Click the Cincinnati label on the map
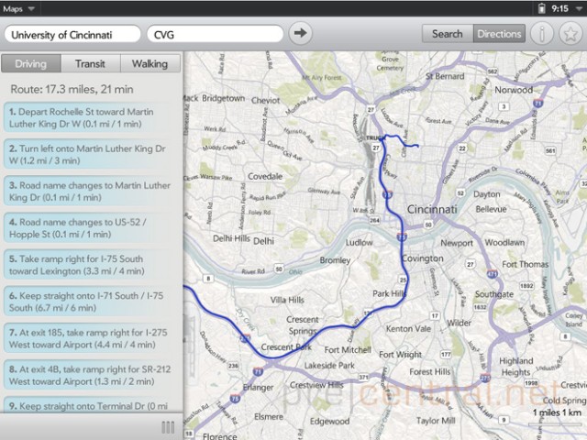Screen dimensions: 587x440 pyautogui.click(x=432, y=209)
